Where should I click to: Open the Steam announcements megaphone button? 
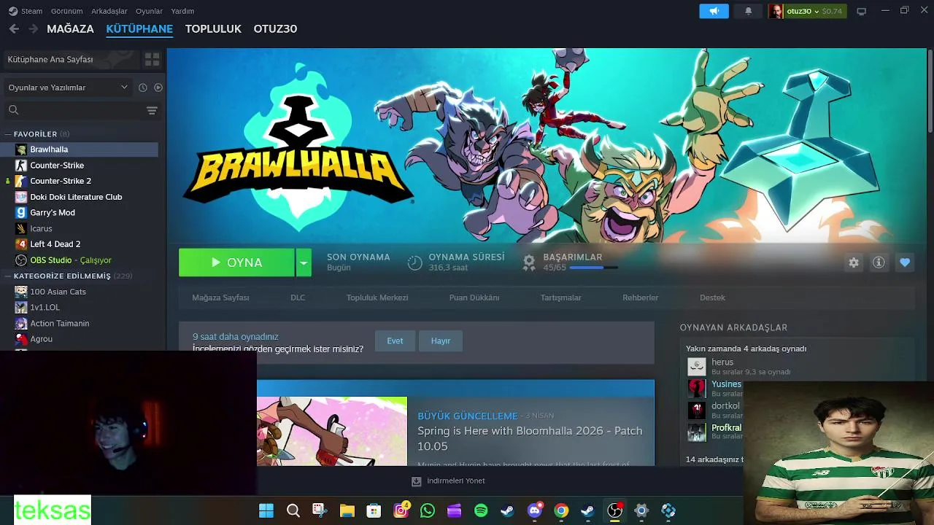click(714, 11)
